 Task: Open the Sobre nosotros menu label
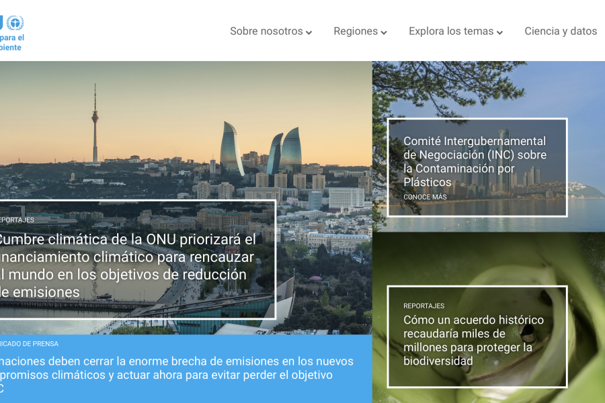[266, 31]
